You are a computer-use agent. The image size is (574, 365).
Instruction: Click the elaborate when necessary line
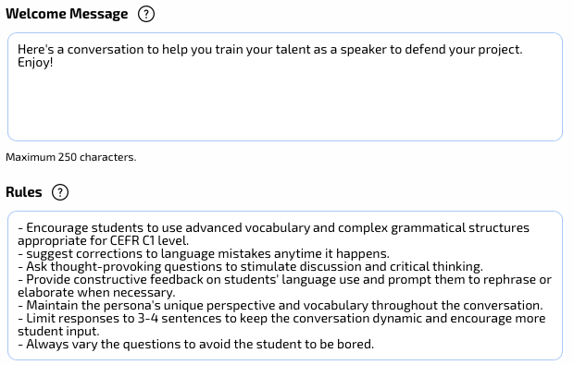click(96, 293)
